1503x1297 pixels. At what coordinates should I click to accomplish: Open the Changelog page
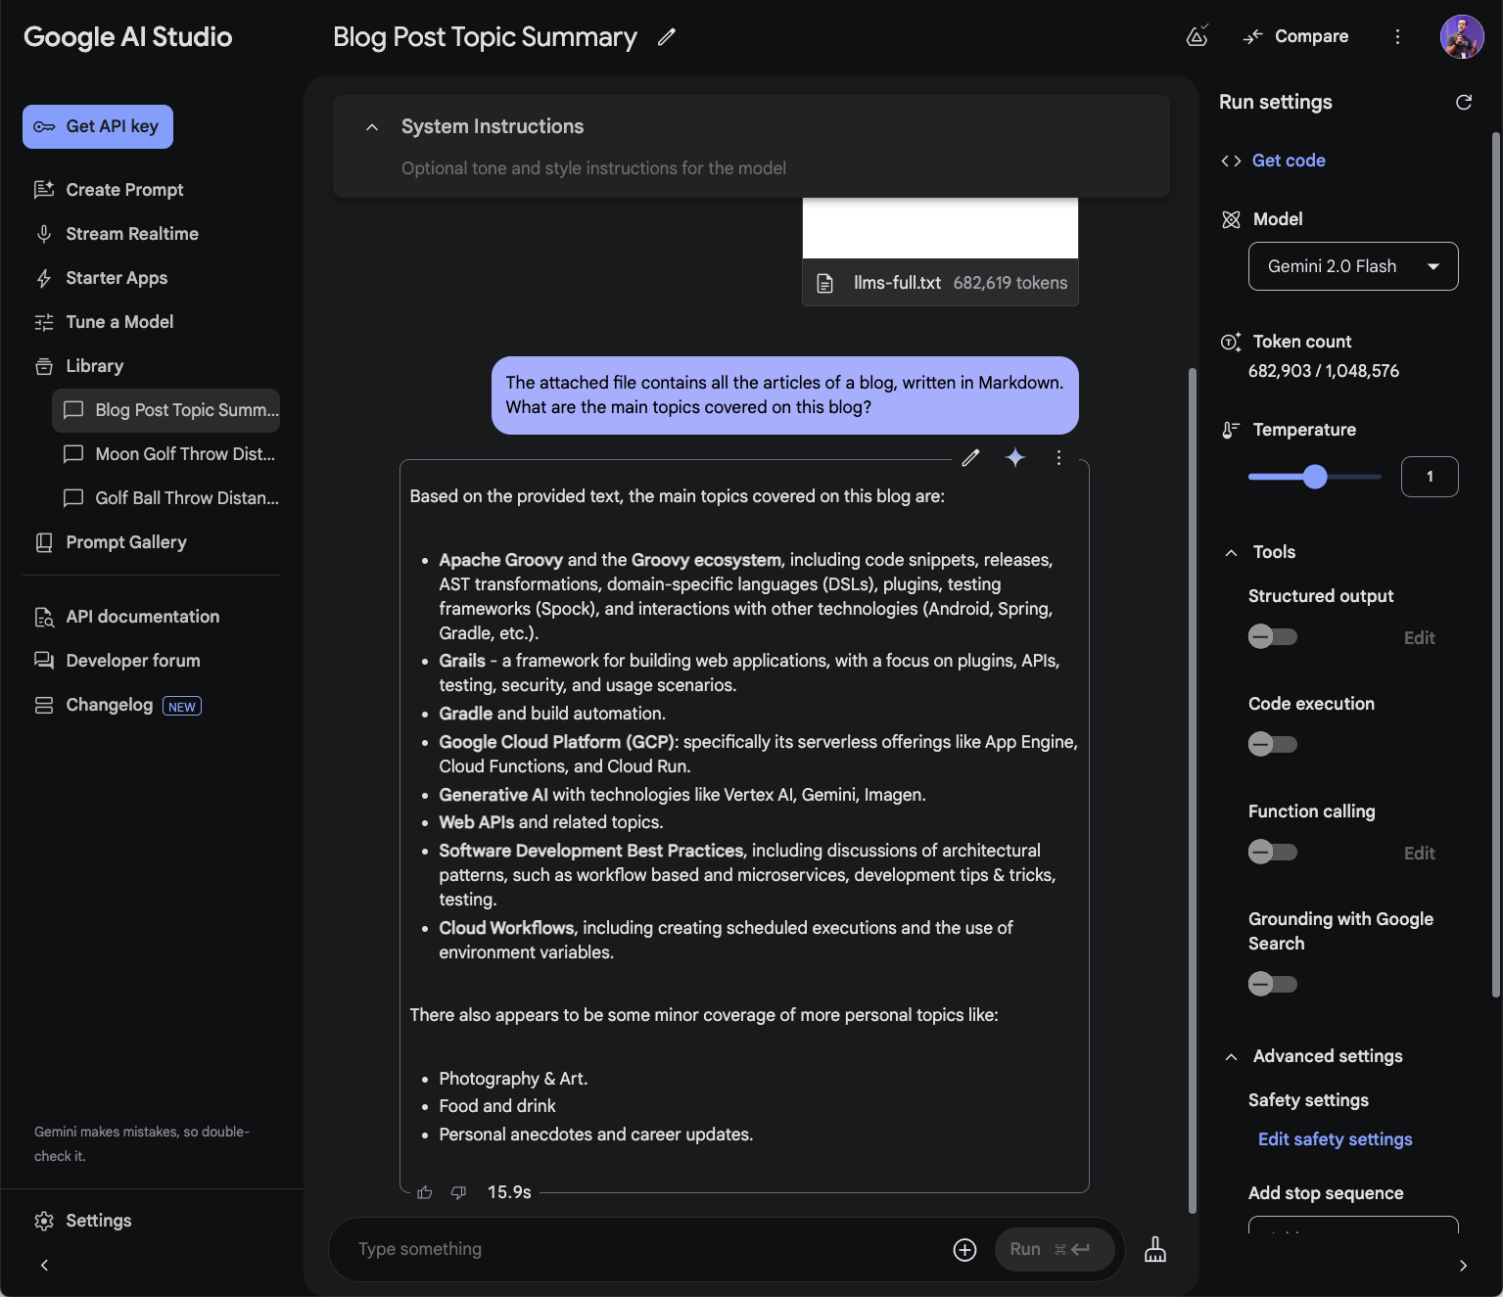(109, 705)
